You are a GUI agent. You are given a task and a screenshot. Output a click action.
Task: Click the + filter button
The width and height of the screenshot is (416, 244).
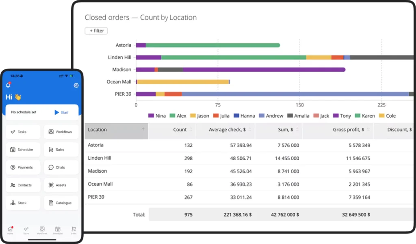click(x=96, y=31)
